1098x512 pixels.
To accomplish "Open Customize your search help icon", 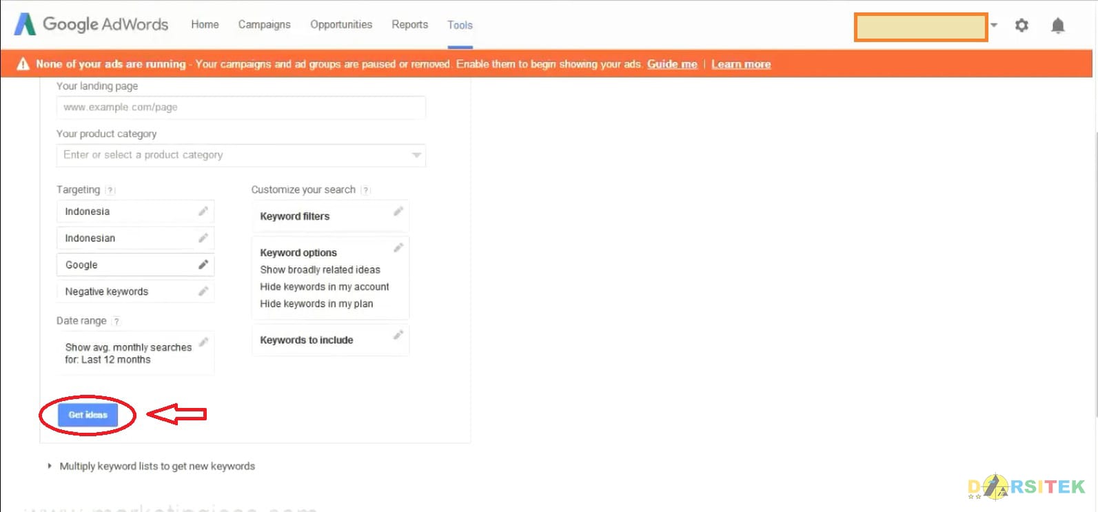I will [x=366, y=190].
